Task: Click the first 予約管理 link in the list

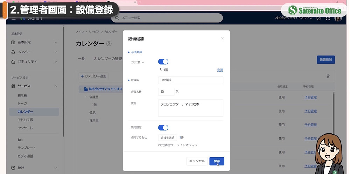Action: coord(311,97)
